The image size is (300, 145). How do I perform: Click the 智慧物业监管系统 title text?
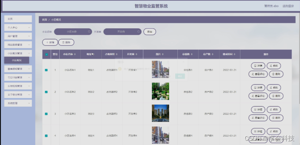(x=151, y=6)
